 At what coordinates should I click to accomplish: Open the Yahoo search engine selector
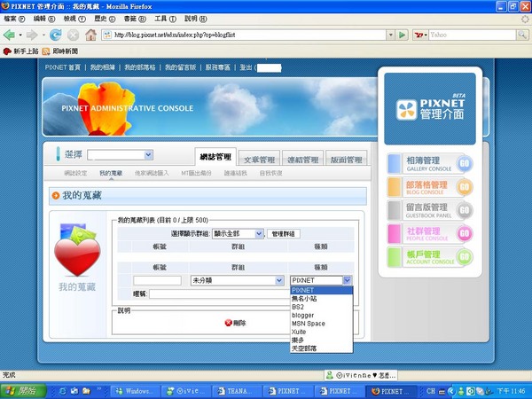point(420,35)
